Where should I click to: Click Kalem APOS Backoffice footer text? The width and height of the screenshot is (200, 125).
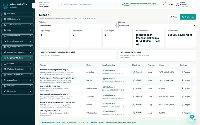[51, 122]
